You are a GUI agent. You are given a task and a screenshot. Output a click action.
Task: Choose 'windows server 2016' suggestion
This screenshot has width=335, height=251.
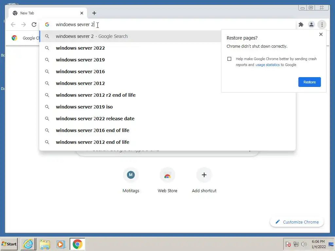point(130,72)
